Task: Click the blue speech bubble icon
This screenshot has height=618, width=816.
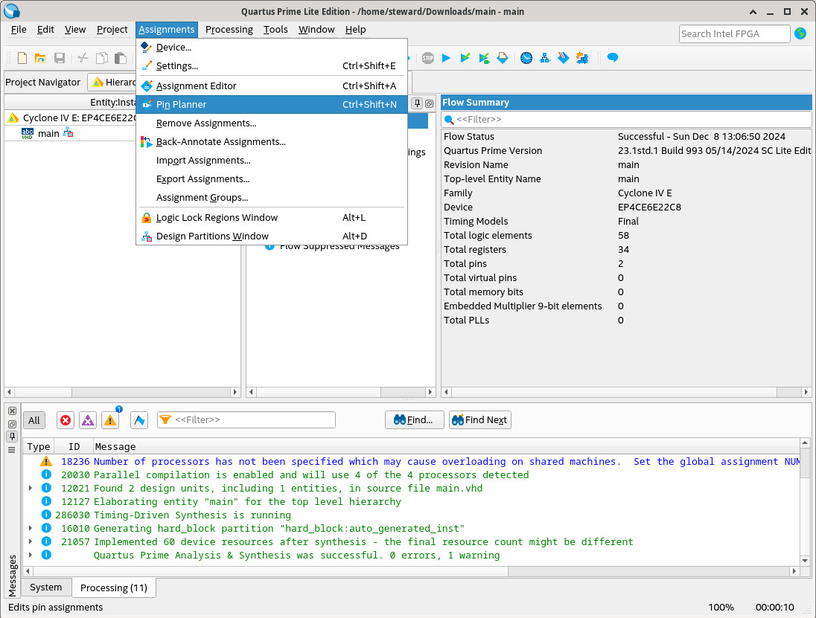Action: click(613, 58)
